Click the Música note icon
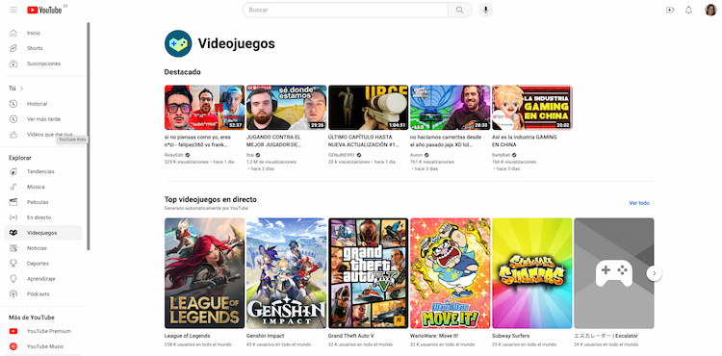 13,187
